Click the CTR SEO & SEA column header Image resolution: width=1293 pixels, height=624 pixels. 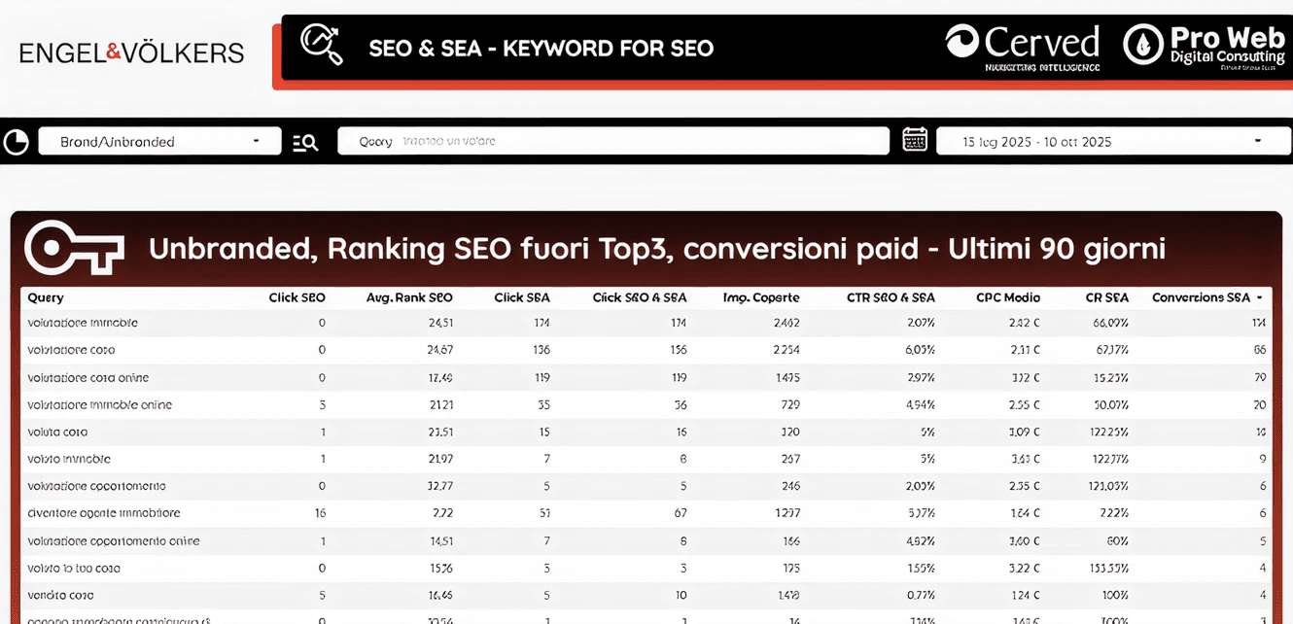(893, 298)
